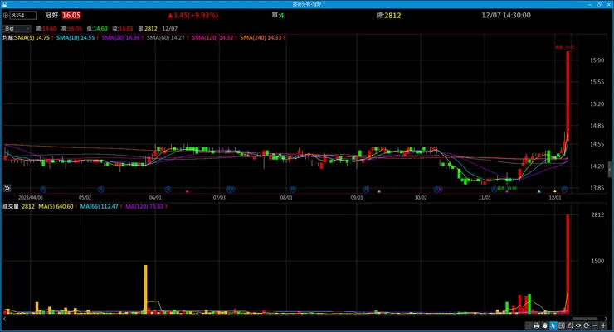
Task: Click the SMA(10) 14.55 indicator label
Action: point(76,38)
